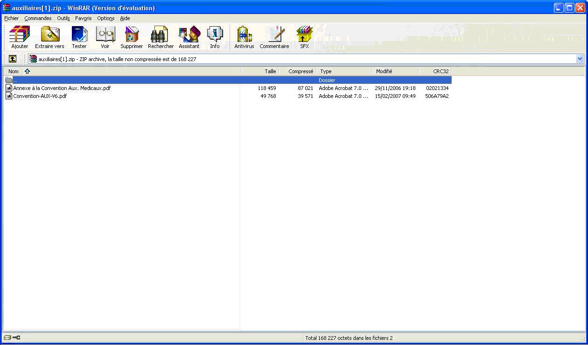The height and width of the screenshot is (345, 588).
Task: Click the PDF icon of Annexe file
Action: tap(9, 88)
